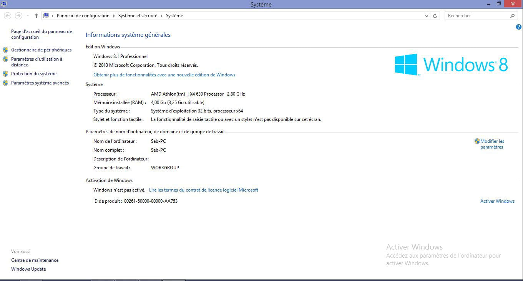Click Seb-PC next to Nom complet
Screen dimensions: 523x281
pyautogui.click(x=158, y=150)
